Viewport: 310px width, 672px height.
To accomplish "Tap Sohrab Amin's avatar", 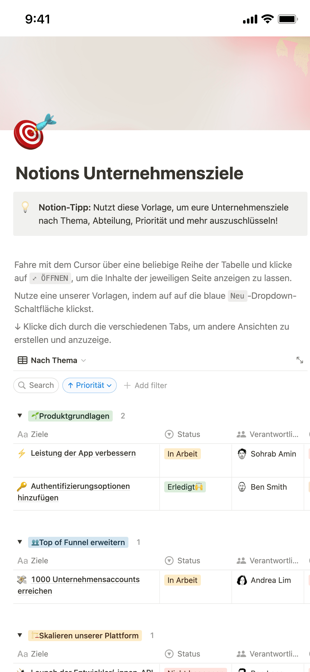I will (x=242, y=454).
